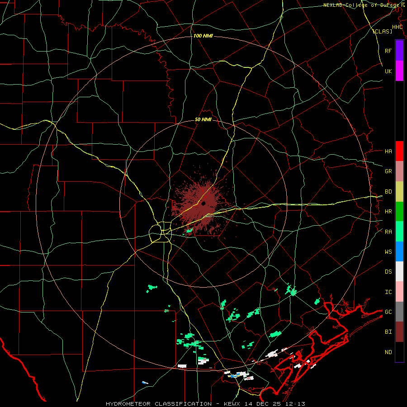Image resolution: width=407 pixels, height=407 pixels.
Task: Click the BI legend label
Action: pos(388,332)
